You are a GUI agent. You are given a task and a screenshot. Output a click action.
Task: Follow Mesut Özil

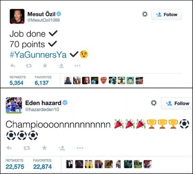click(x=166, y=14)
